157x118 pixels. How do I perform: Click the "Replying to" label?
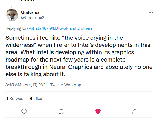[x=15, y=28]
